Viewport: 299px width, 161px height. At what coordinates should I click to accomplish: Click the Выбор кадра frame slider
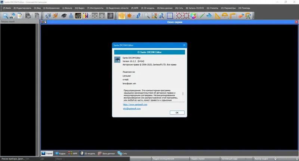pyautogui.click(x=286, y=159)
